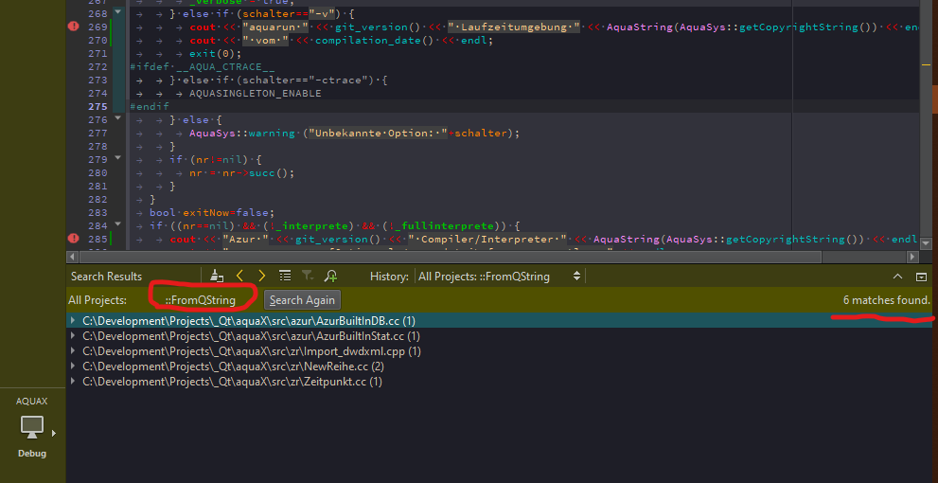Start a new search with magnifier icon
Screen dimensions: 938x483
point(330,276)
